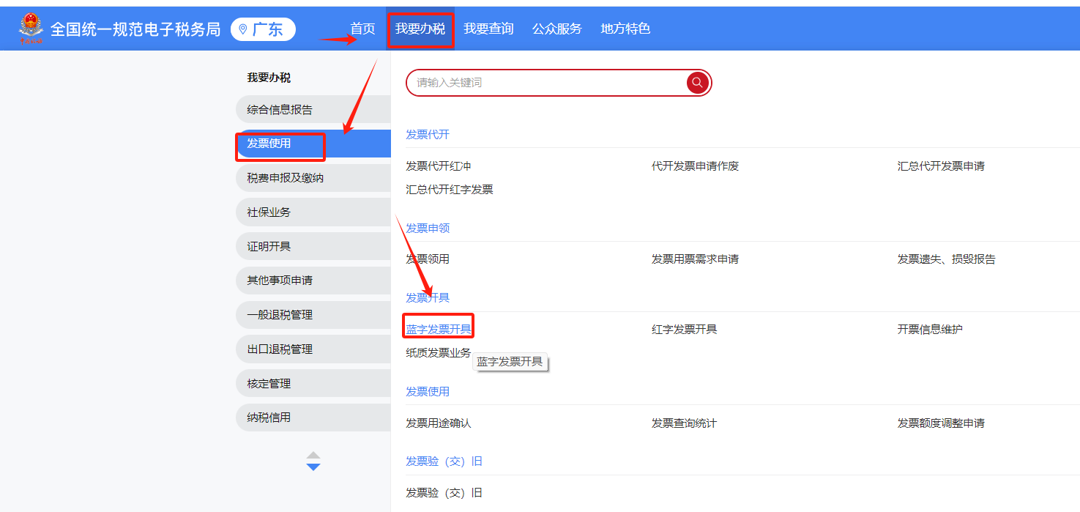
Task: Select 发票使用 in the sidebar
Action: click(313, 144)
